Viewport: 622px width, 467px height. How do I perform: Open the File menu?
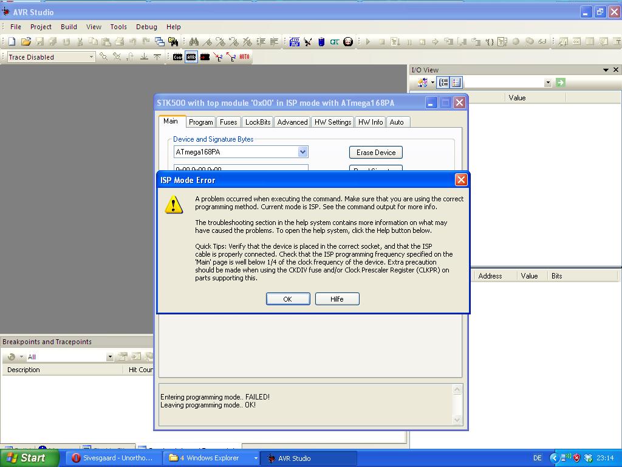click(x=16, y=27)
